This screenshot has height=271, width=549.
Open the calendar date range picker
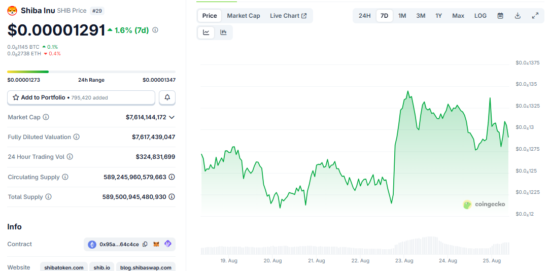point(500,16)
